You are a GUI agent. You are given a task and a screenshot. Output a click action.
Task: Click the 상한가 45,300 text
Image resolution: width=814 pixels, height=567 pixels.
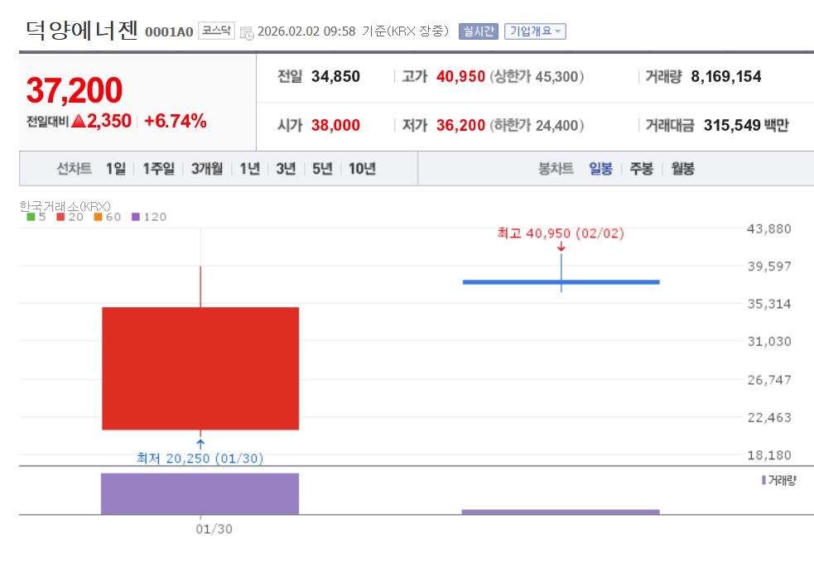(537, 77)
